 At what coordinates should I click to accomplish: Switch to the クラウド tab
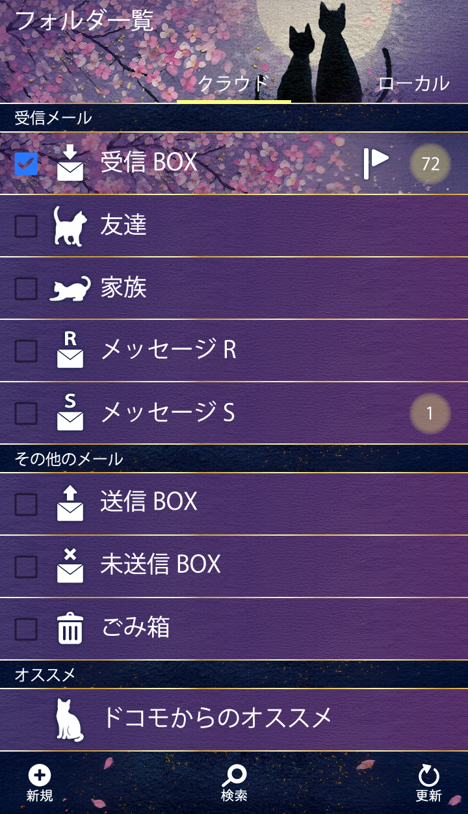[x=233, y=83]
